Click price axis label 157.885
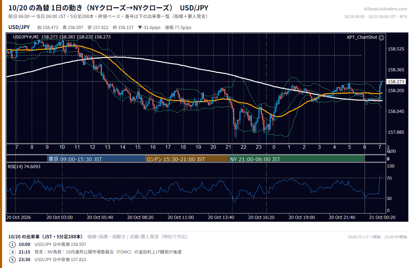This screenshot has width=414, height=268. coord(396,132)
